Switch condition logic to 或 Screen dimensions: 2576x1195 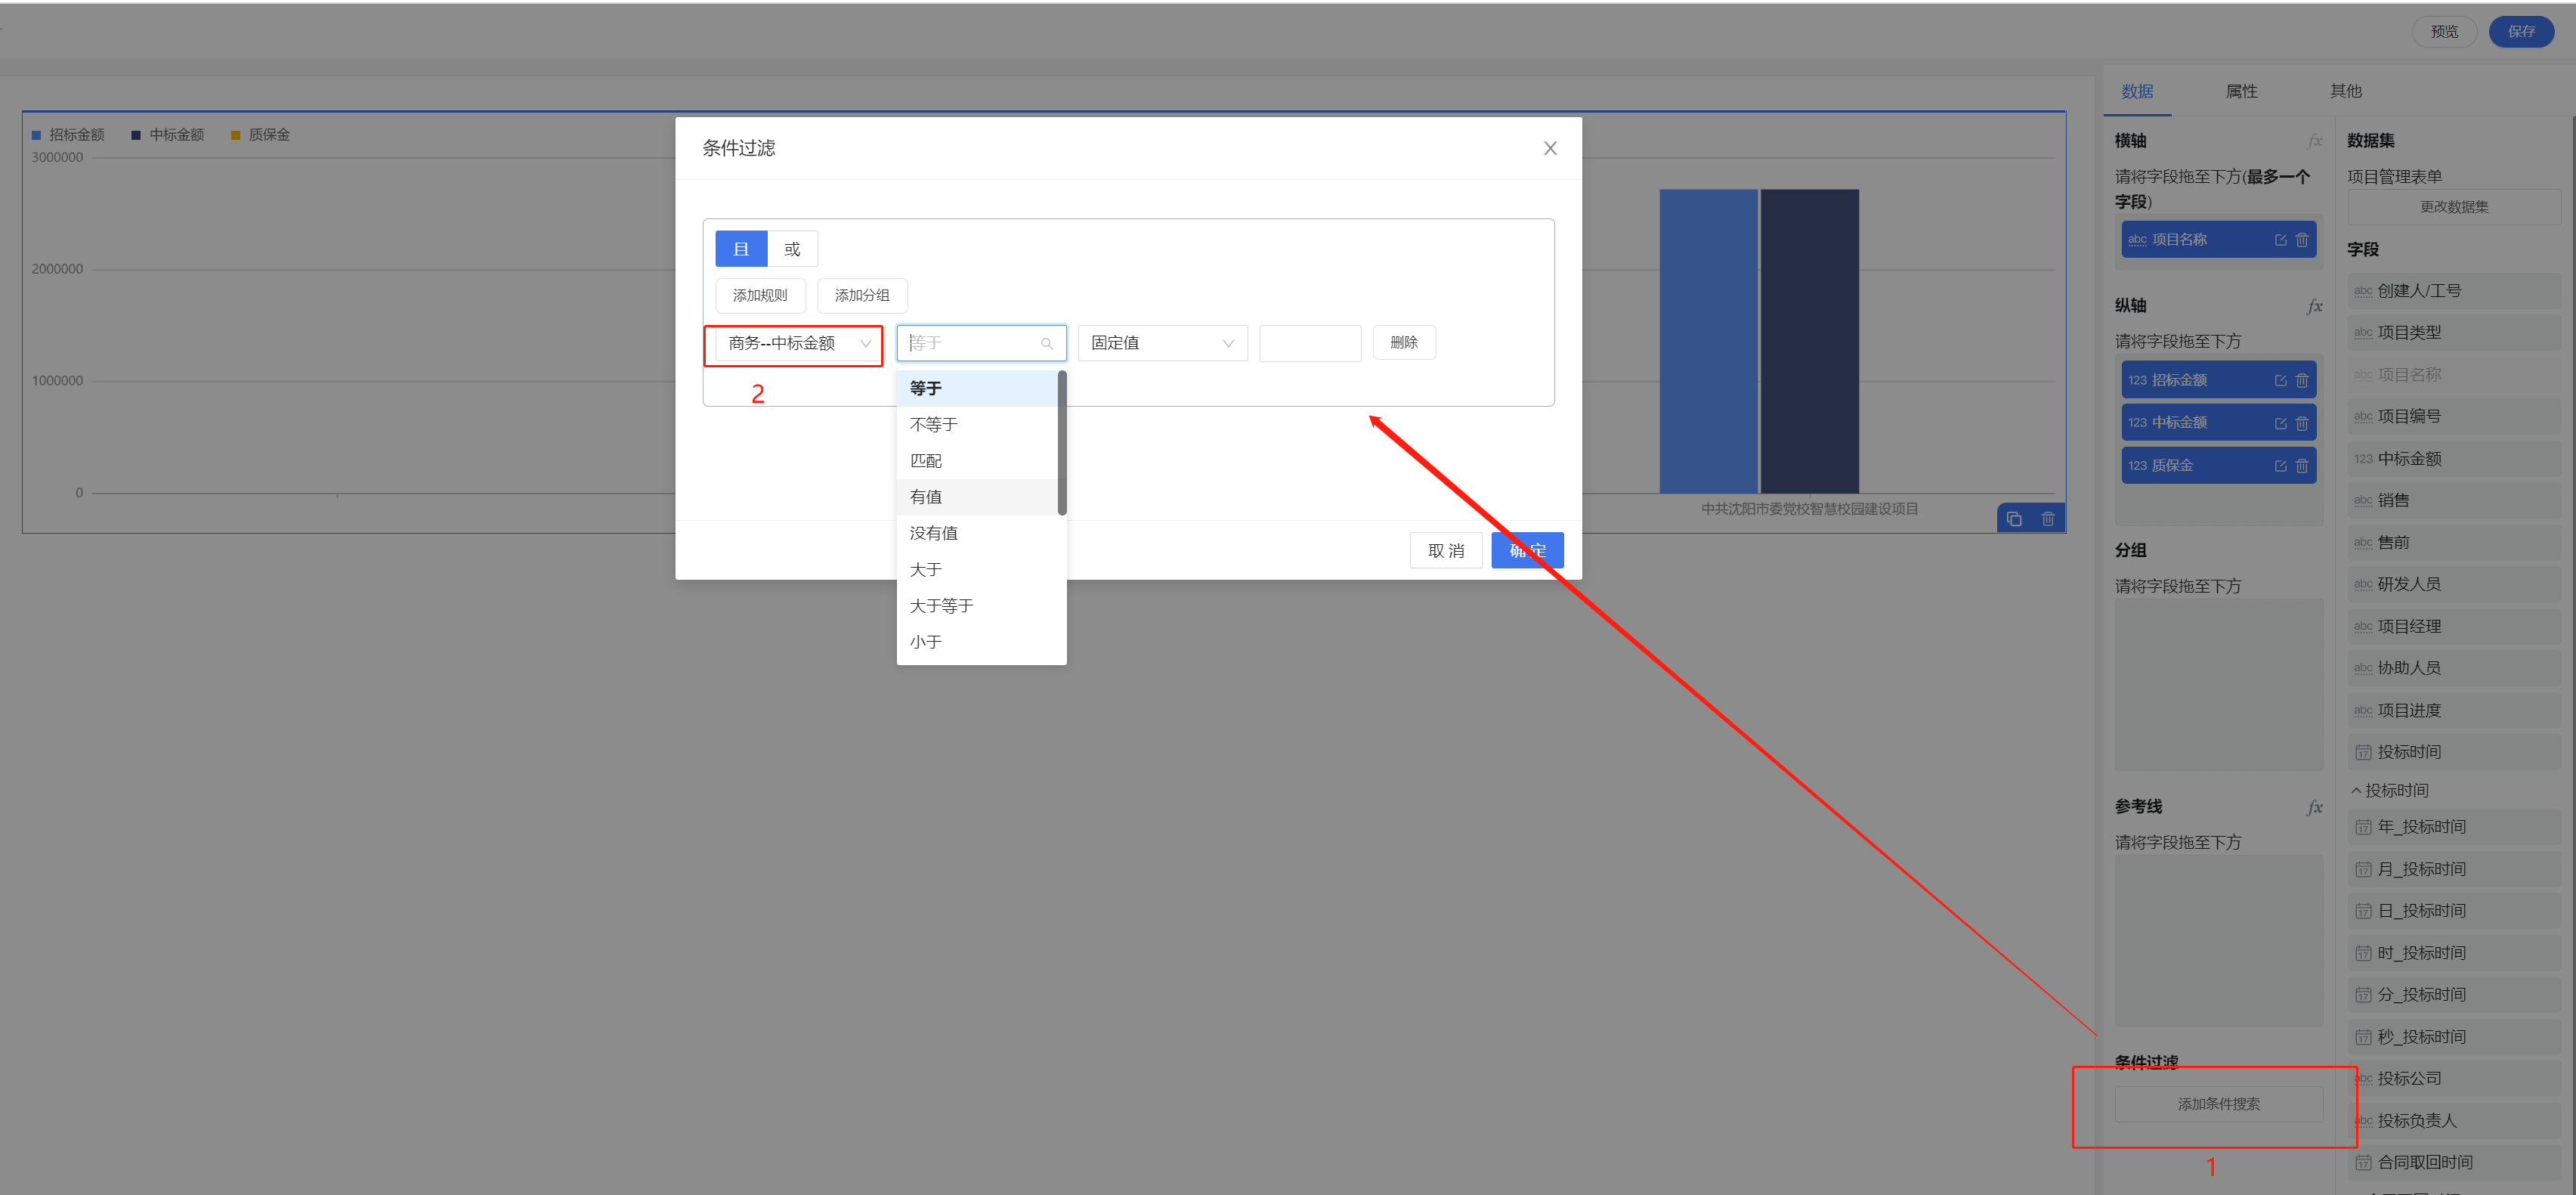(792, 249)
